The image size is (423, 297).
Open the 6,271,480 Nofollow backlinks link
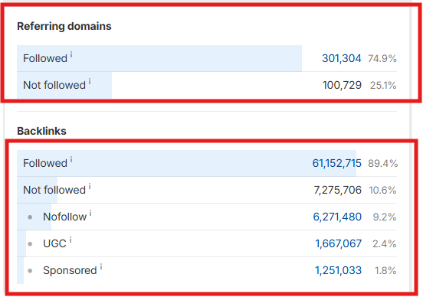(337, 217)
